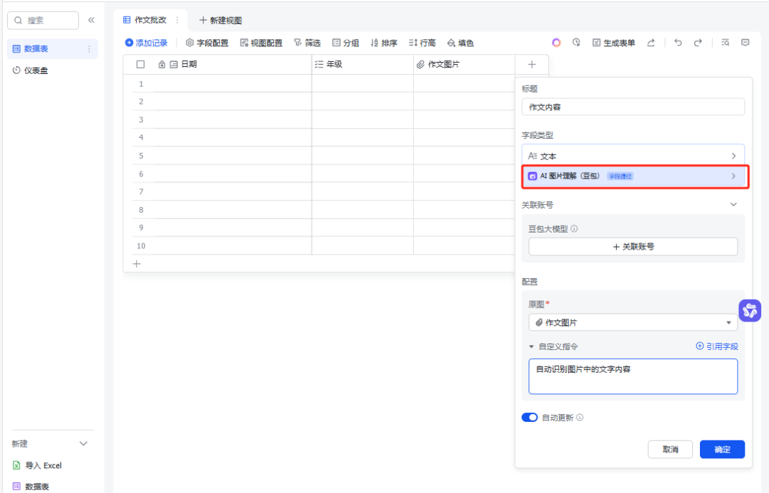Open the 原图 source image dropdown
The image size is (769, 493).
coord(632,322)
